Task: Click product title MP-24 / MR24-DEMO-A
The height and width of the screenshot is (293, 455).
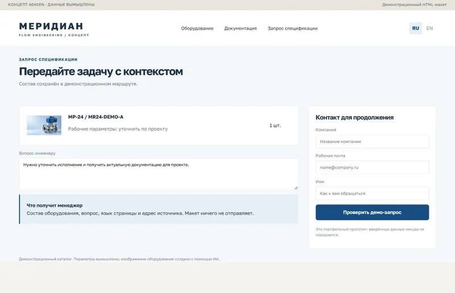Action: pyautogui.click(x=96, y=117)
